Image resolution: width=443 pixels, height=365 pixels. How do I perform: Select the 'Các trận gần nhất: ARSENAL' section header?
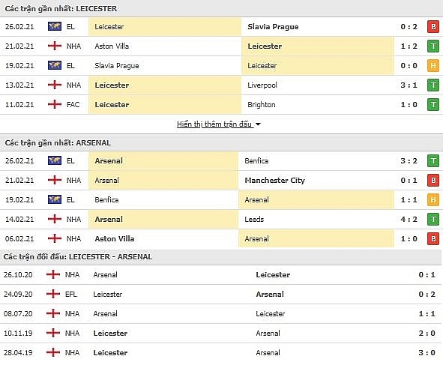[x=58, y=142]
